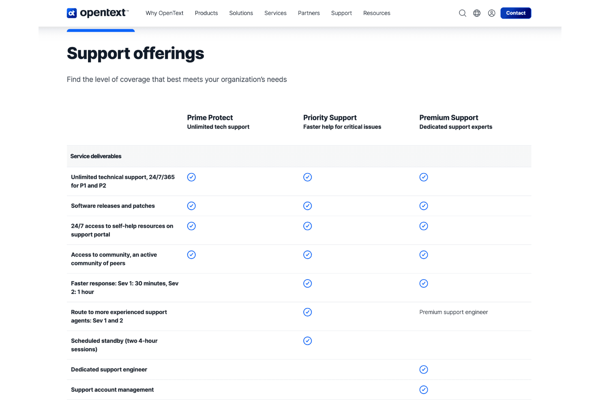Click Premium Support check for Access to community
This screenshot has width=600, height=400.
(x=424, y=255)
